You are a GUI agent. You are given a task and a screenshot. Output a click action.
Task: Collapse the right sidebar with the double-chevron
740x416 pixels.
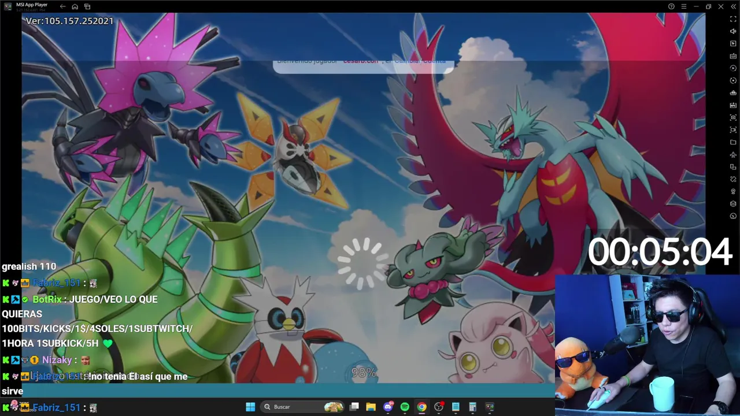pyautogui.click(x=733, y=6)
